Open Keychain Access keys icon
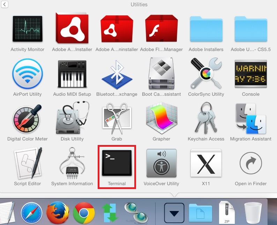The image size is (277, 225). (x=206, y=118)
